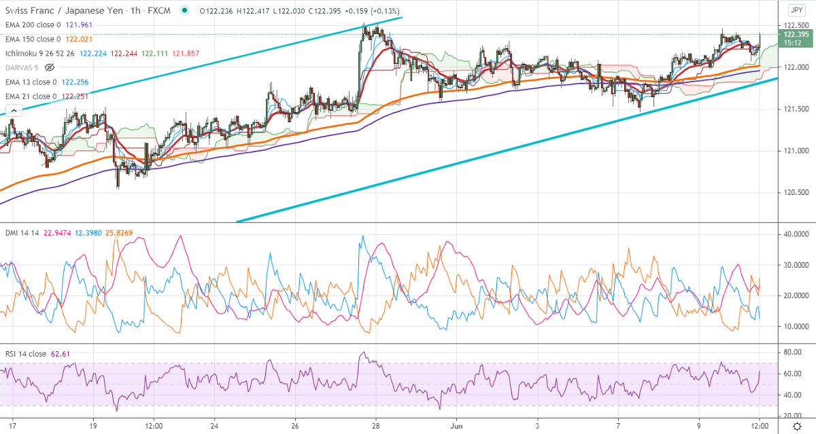
Task: Click the 80.00 RSI scale label
Action: tap(792, 352)
